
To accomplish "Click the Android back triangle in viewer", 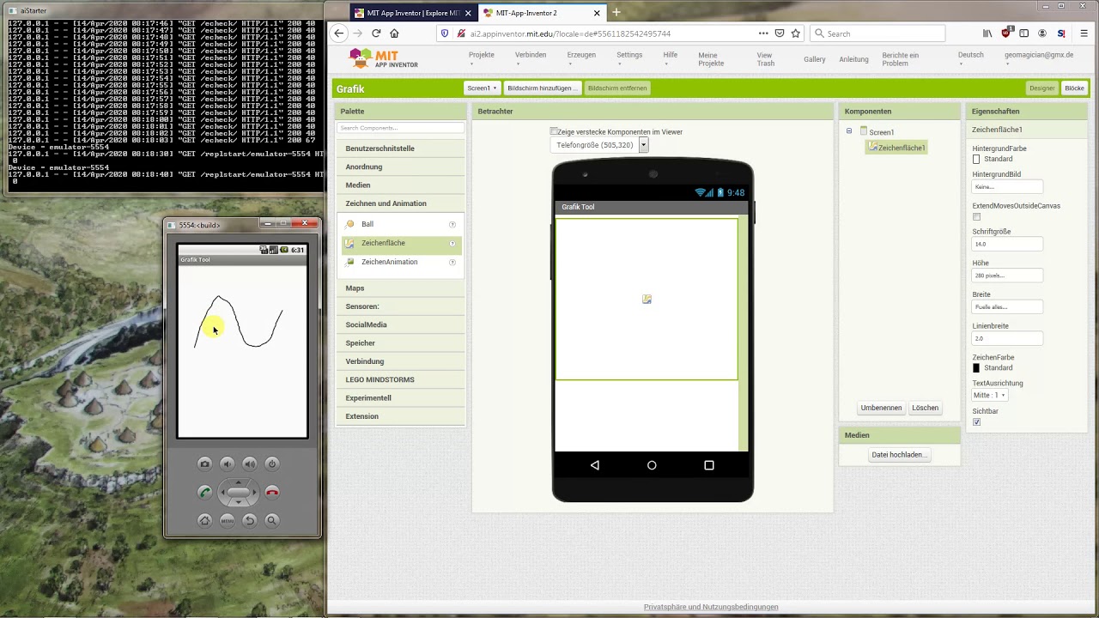I will [x=595, y=465].
